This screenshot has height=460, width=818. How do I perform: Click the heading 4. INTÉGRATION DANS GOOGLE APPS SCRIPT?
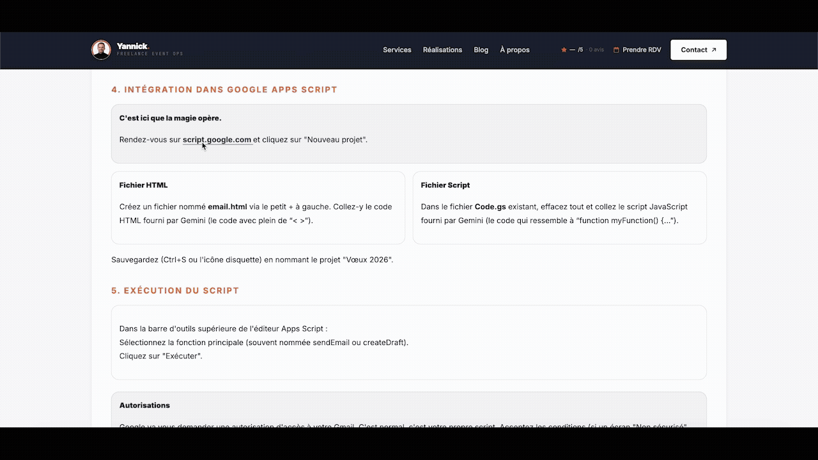(225, 89)
